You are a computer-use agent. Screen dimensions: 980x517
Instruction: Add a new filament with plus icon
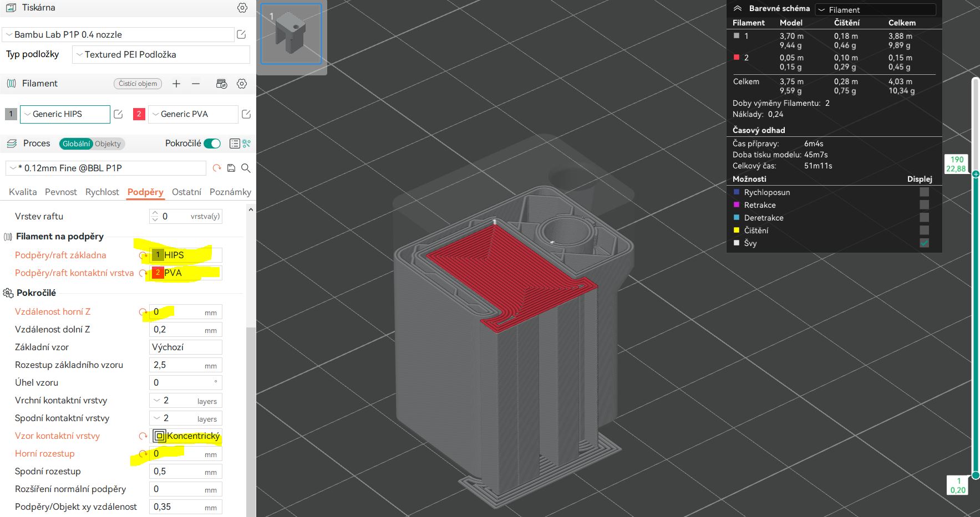click(176, 84)
